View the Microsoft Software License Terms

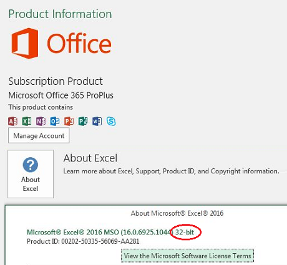pyautogui.click(x=187, y=256)
